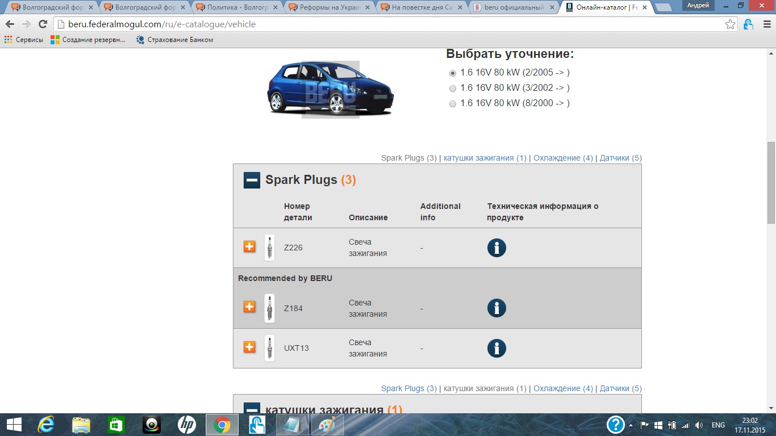This screenshot has width=776, height=436.
Task: Open info for spark plug UXT13
Action: point(497,348)
